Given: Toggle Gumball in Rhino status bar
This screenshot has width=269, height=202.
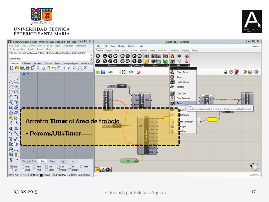Looking at the screenshot, I should click(x=80, y=175).
